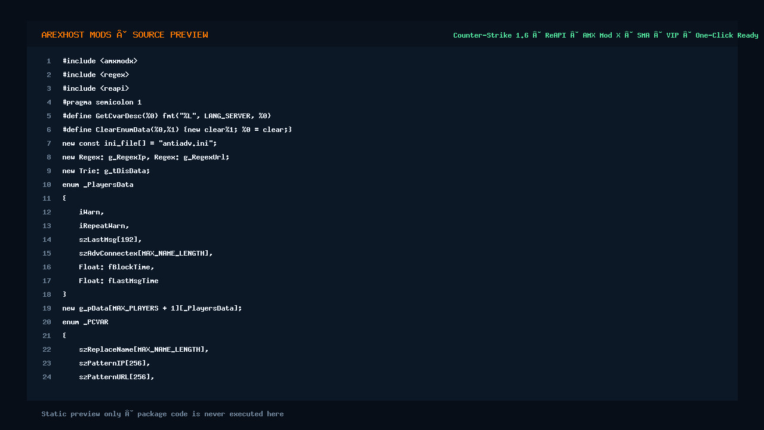Select the 'szReplaceName[MAX_NAME_LENGTH],' line
Image resolution: width=764 pixels, height=430 pixels.
144,349
